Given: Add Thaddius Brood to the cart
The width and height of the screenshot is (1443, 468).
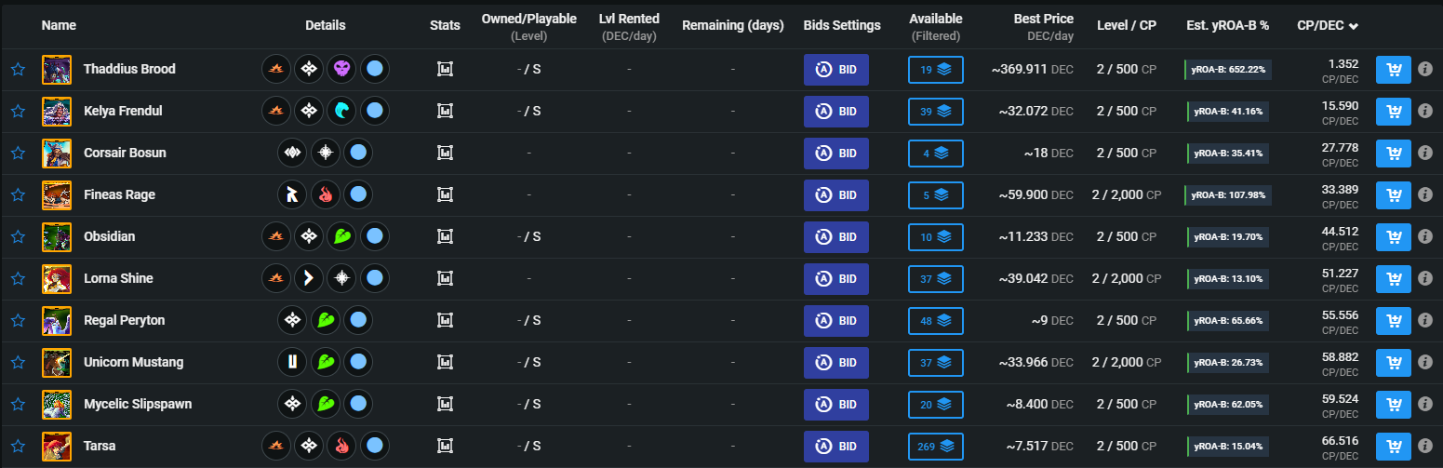Looking at the screenshot, I should pos(1394,69).
